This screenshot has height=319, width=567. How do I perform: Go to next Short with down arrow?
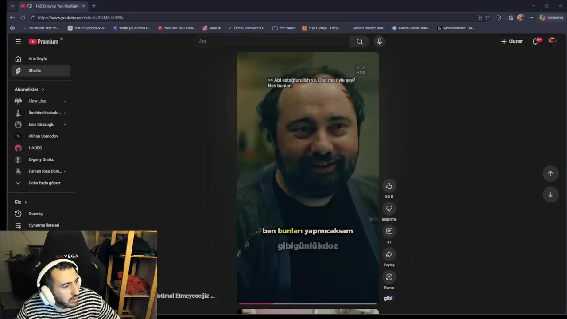point(551,195)
